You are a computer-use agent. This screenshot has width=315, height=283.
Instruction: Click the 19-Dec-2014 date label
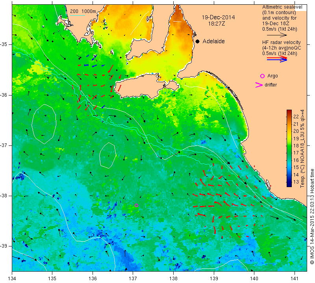coord(218,17)
